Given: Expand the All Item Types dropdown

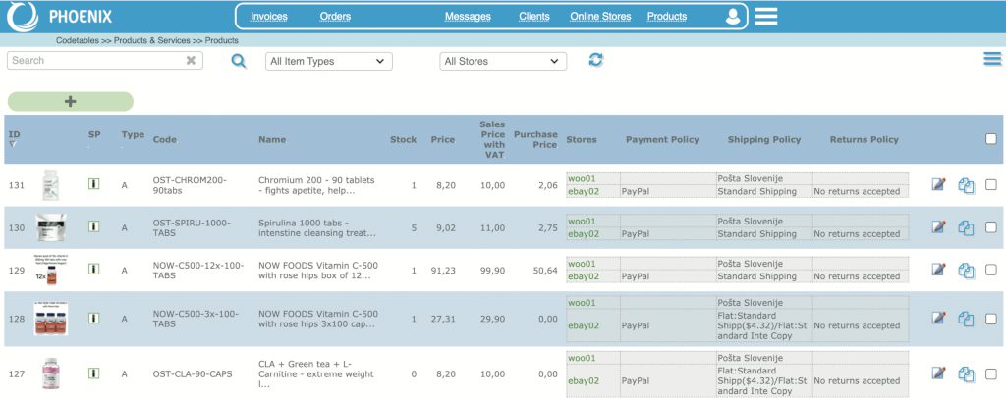Looking at the screenshot, I should click(x=328, y=61).
